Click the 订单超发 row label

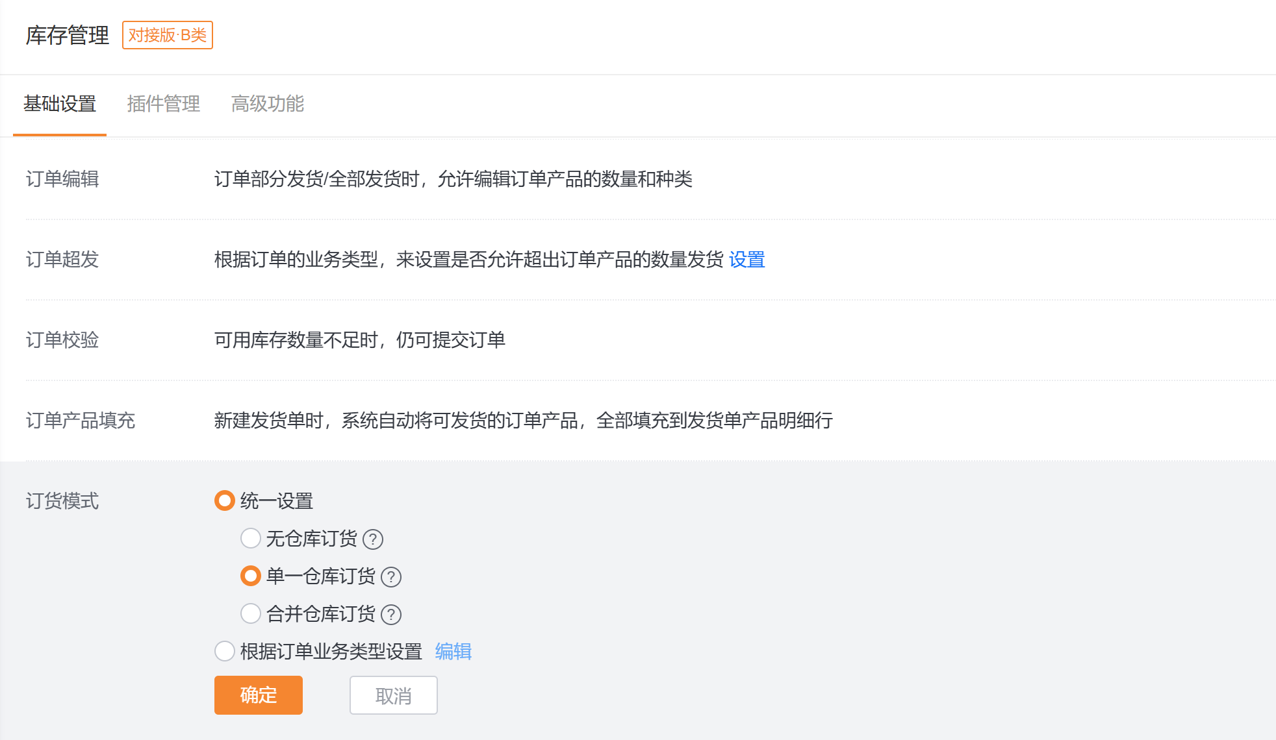(62, 260)
